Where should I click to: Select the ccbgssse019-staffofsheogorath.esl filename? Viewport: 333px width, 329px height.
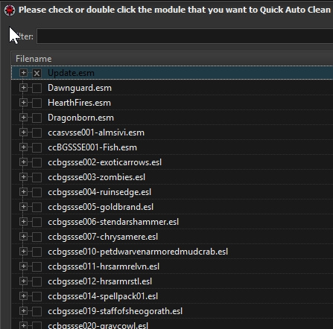pyautogui.click(x=115, y=311)
